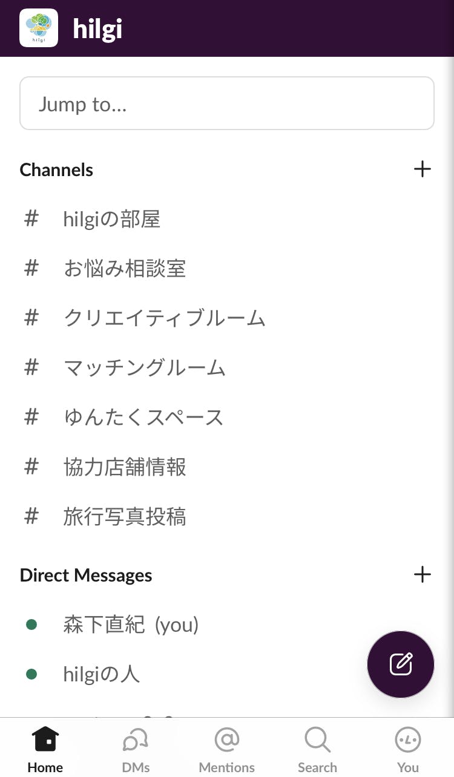This screenshot has width=454, height=777.
Task: Open the 旅行写真投稿 channel
Action: 124,517
